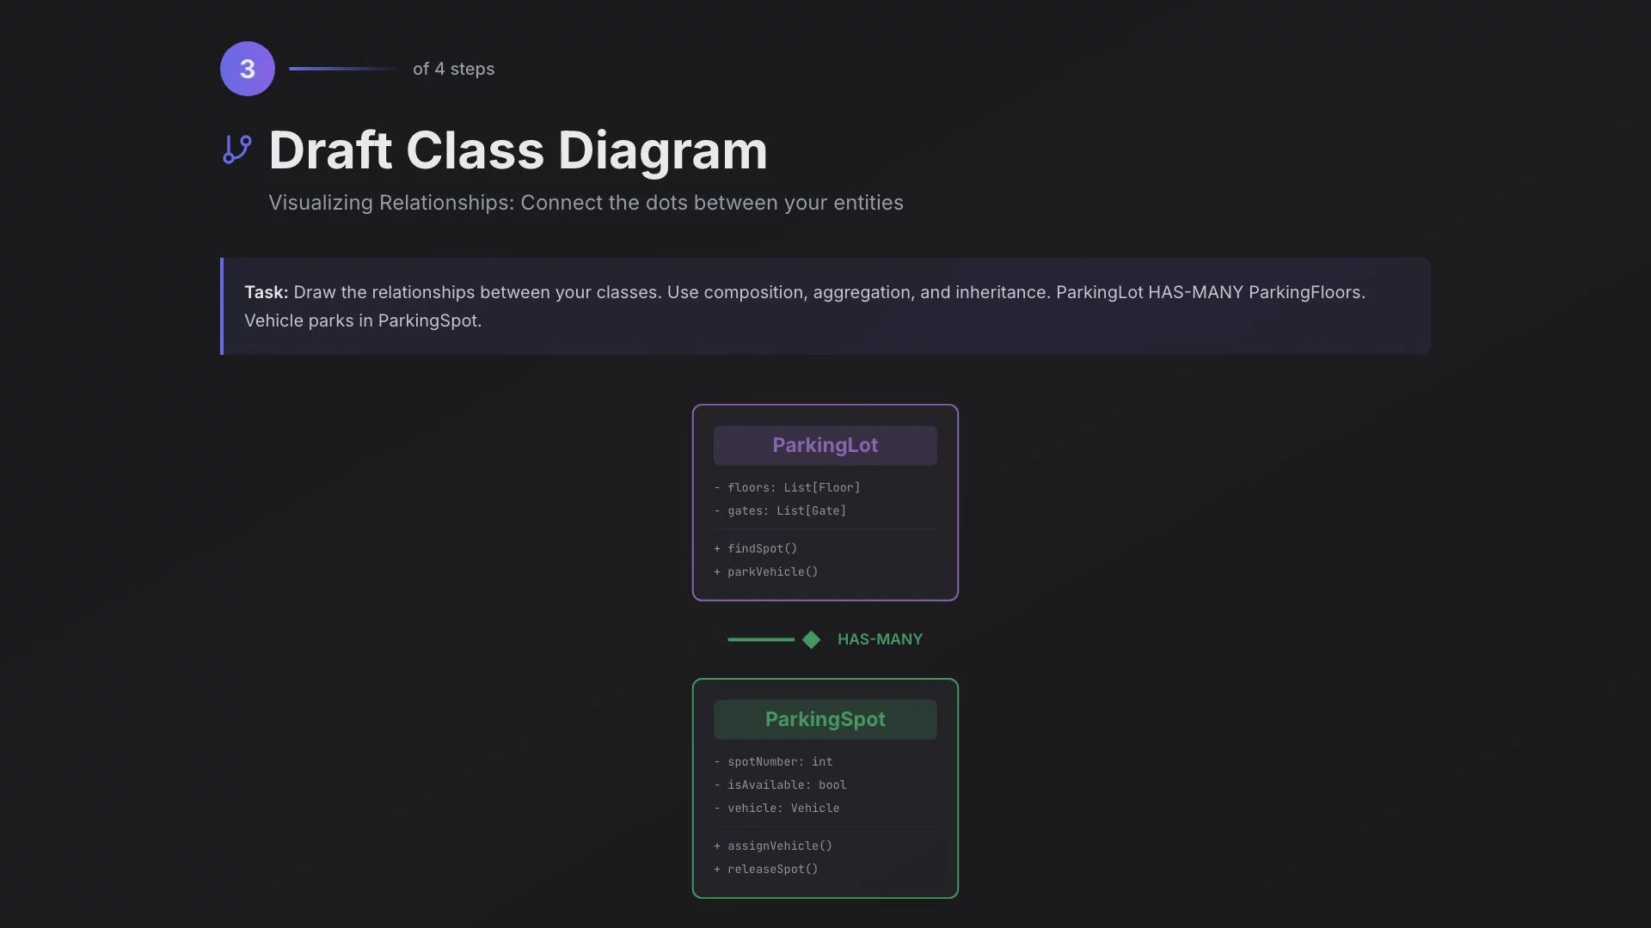Select the floors: List[Floor] attribute

[x=793, y=487]
